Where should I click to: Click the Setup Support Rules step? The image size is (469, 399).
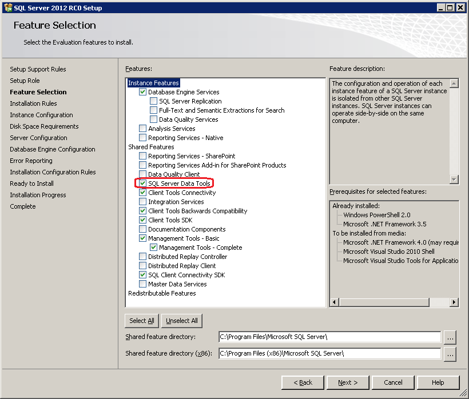pyautogui.click(x=38, y=69)
